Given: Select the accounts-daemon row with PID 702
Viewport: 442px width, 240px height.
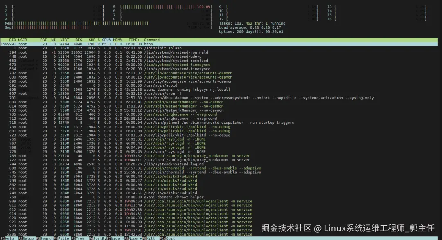Looking at the screenshot, I should [219, 73].
